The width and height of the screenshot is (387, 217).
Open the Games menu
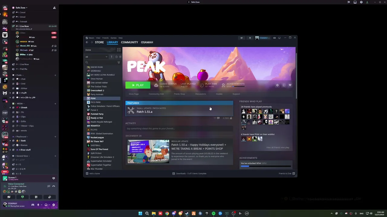113,38
